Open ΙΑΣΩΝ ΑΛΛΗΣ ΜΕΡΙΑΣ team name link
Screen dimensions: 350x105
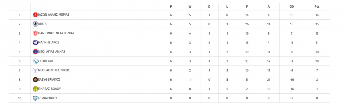tap(54, 15)
